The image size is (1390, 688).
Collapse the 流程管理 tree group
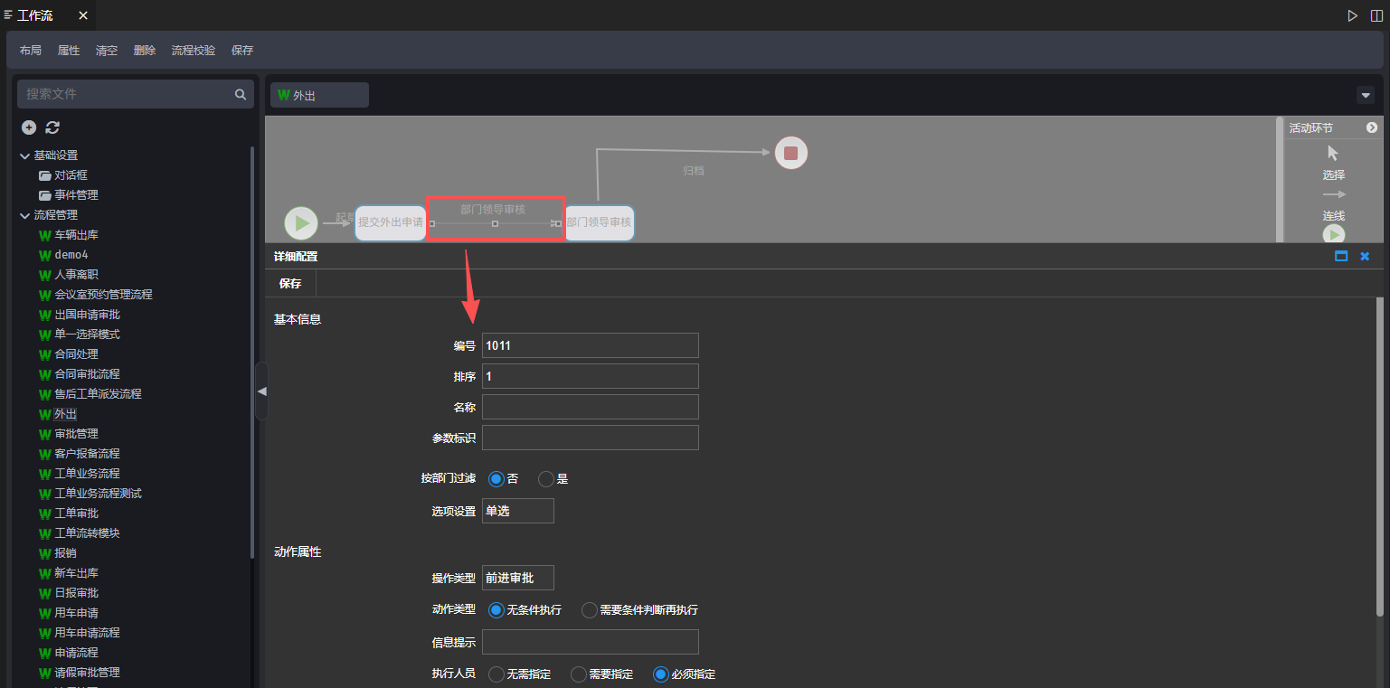[24, 215]
